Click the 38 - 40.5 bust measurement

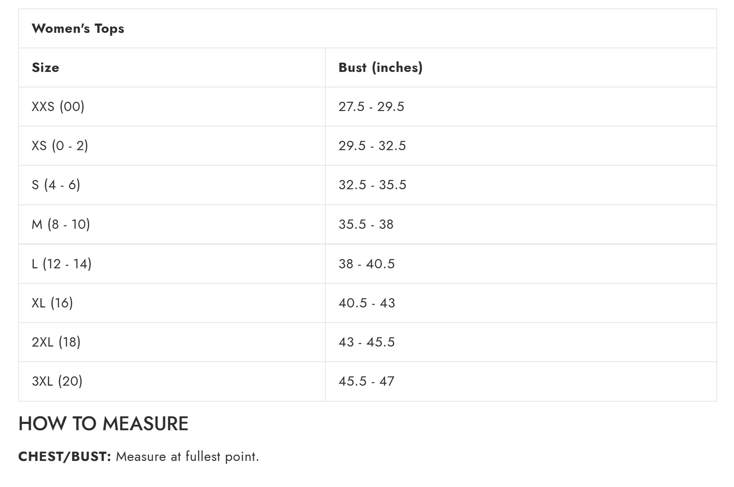tap(367, 264)
